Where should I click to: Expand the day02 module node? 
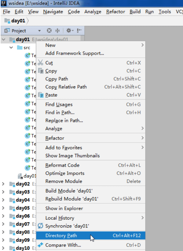coord(3,184)
